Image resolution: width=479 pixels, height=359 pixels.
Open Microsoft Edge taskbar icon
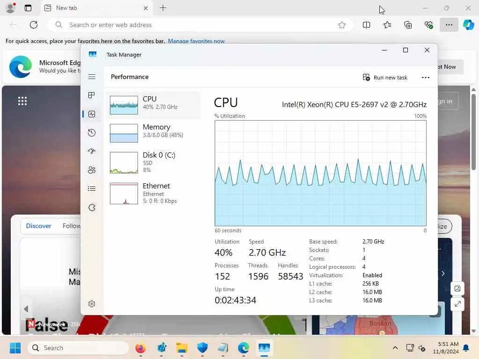tap(243, 348)
